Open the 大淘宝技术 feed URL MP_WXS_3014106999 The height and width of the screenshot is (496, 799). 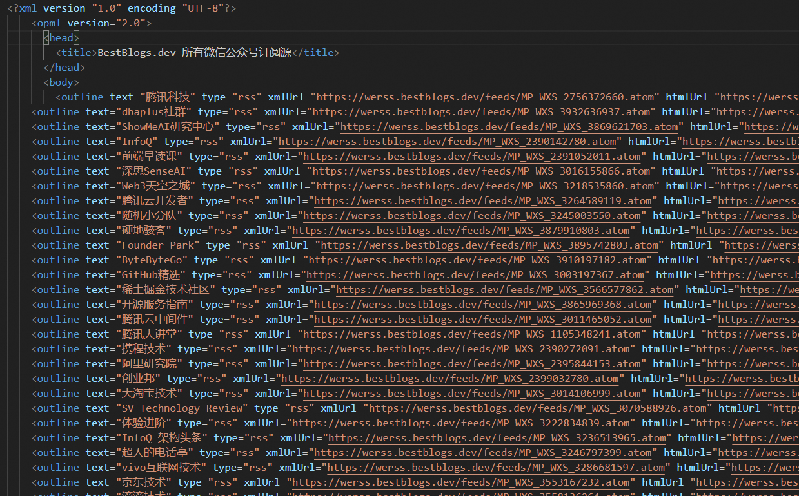pyautogui.click(x=472, y=394)
